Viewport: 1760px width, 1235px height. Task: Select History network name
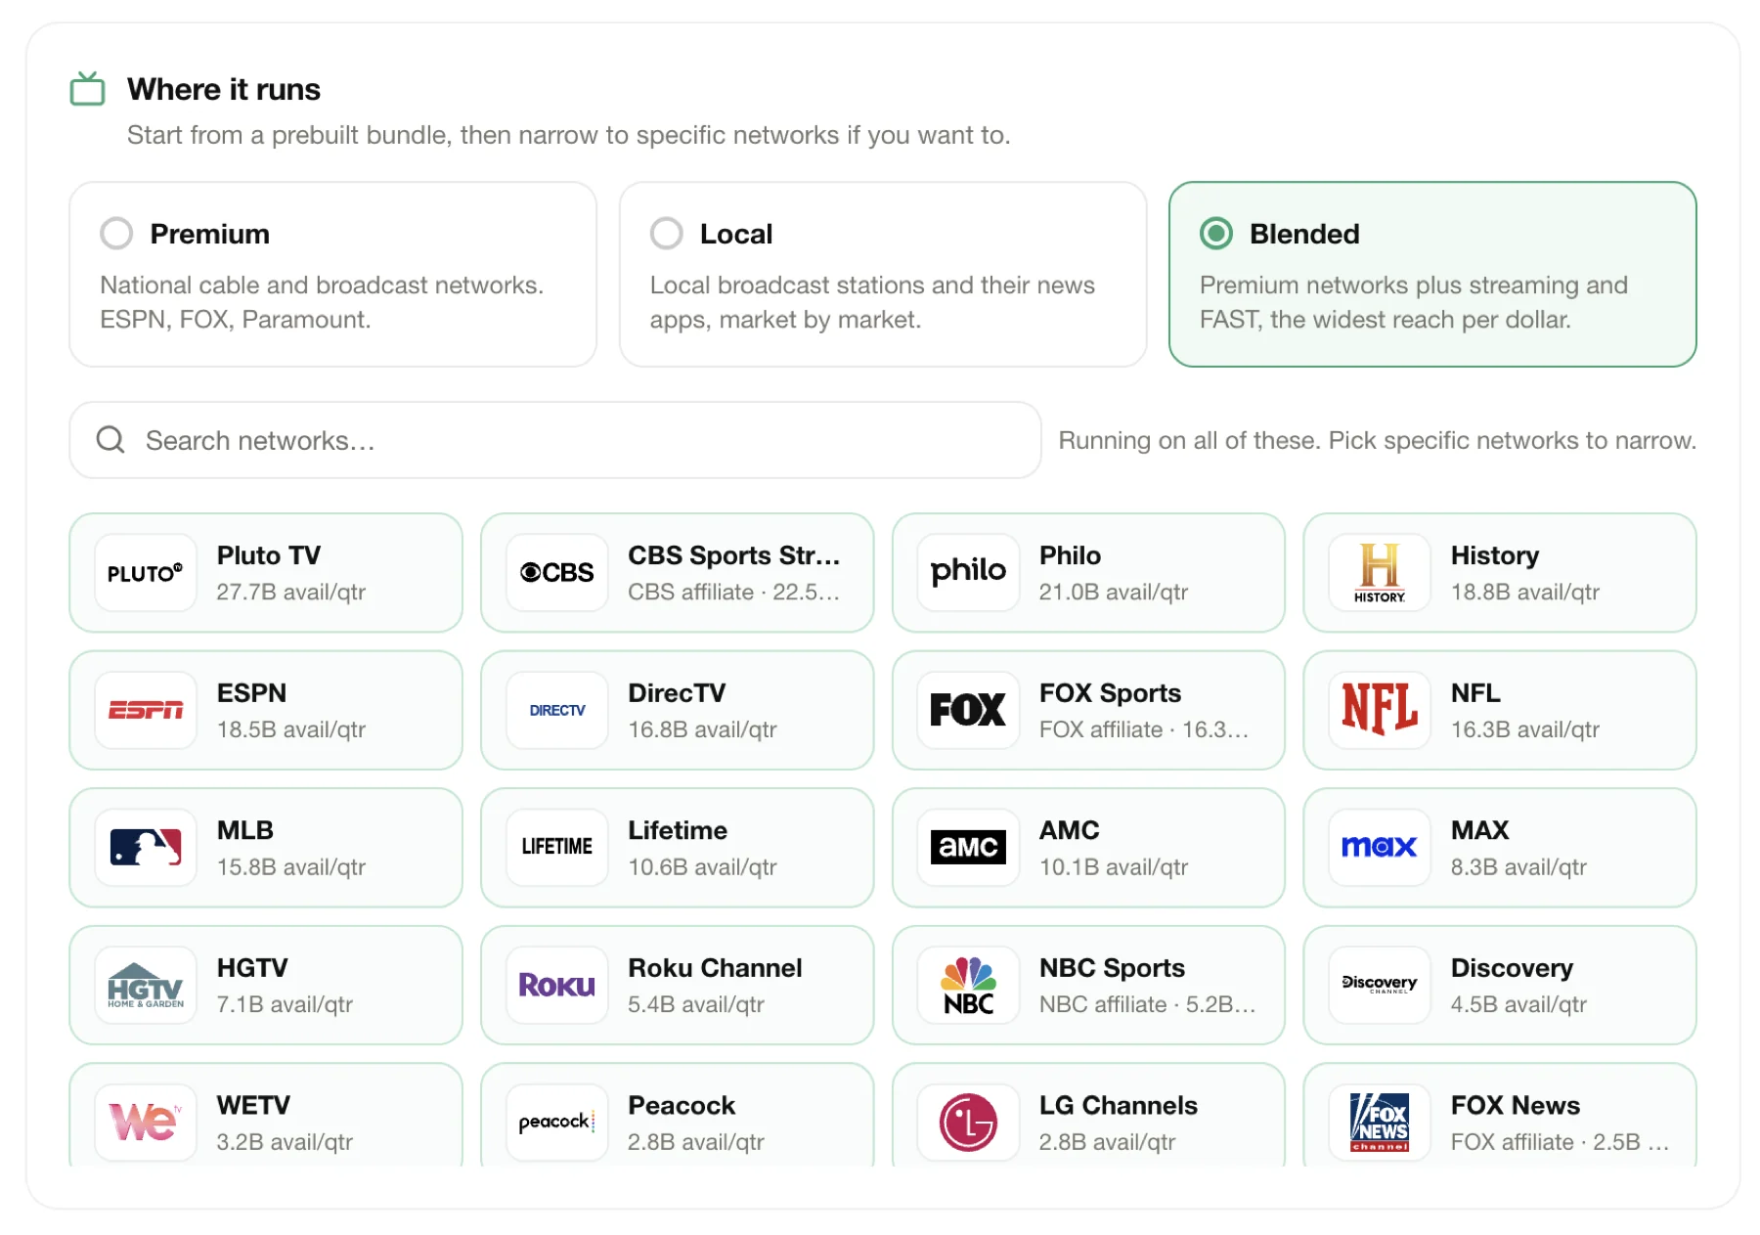coord(1495,555)
